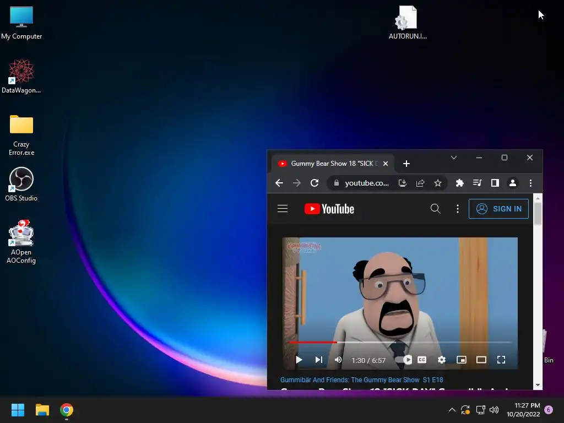The image size is (564, 423).
Task: Open system volume tray icon
Action: pos(494,410)
